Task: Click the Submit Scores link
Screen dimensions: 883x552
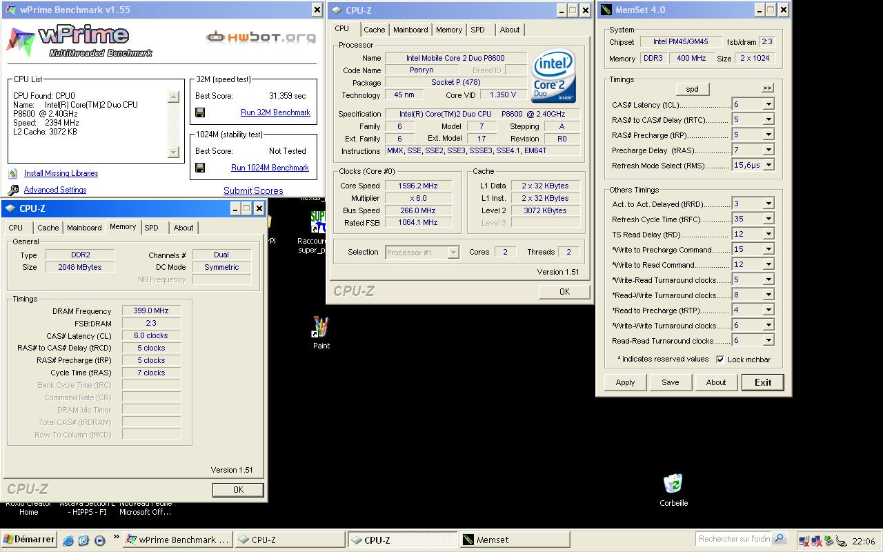Action: [x=253, y=190]
